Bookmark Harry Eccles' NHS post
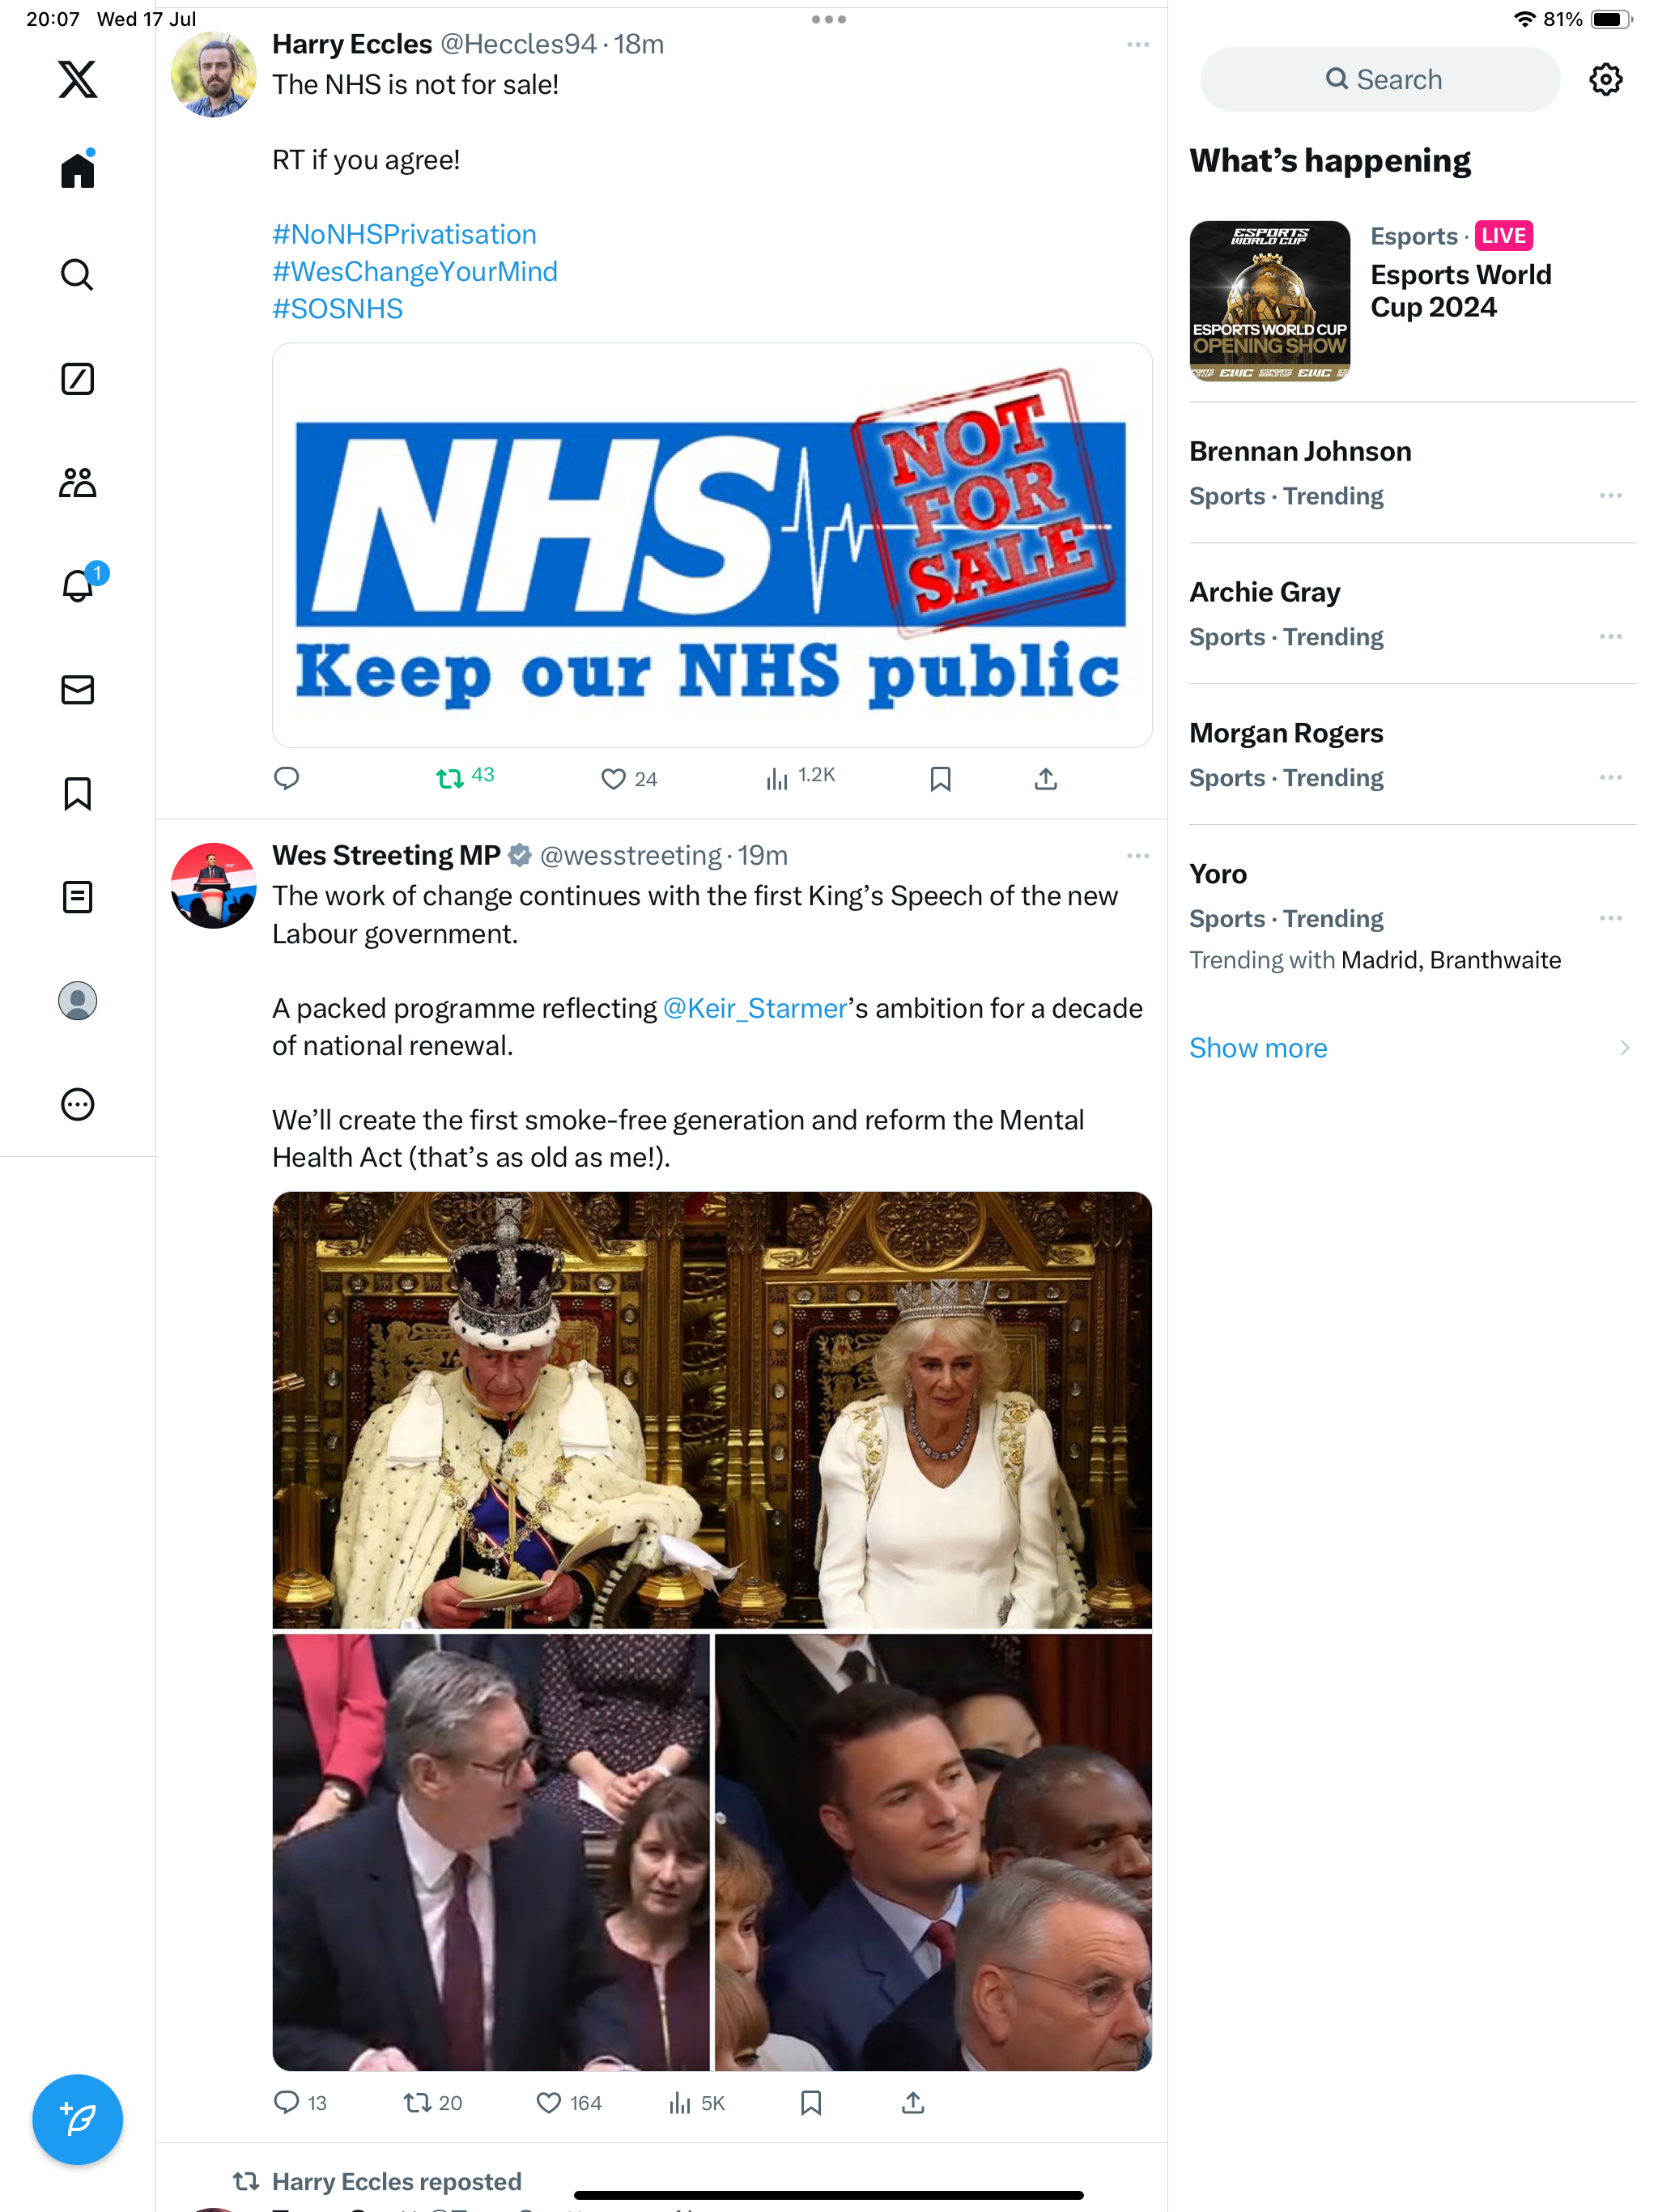 940,779
